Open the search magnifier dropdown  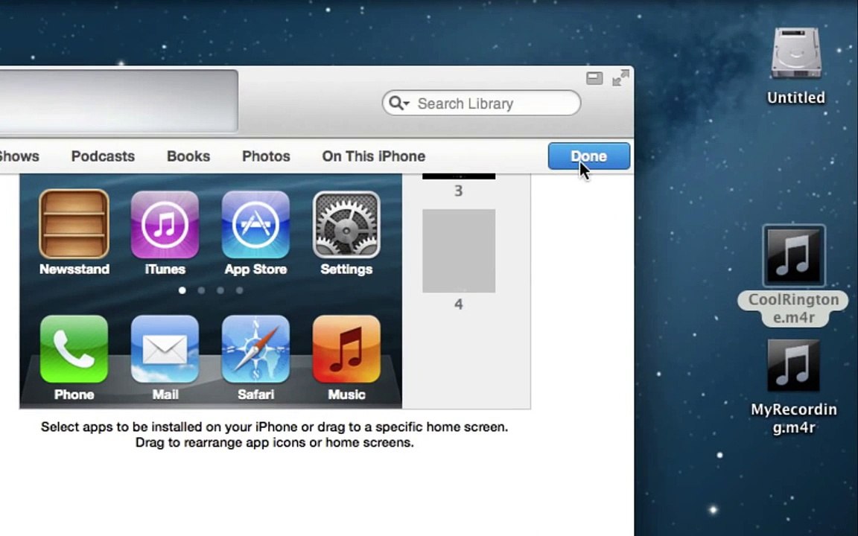399,103
